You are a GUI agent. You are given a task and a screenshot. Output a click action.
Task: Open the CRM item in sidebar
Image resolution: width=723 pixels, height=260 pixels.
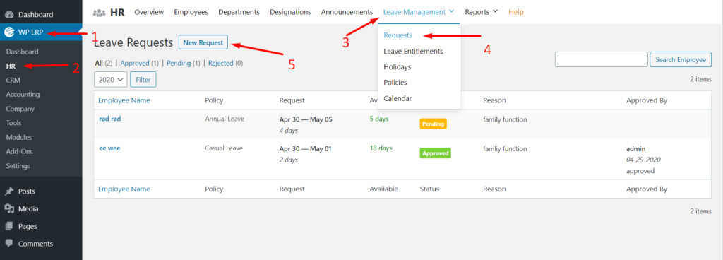click(x=13, y=81)
